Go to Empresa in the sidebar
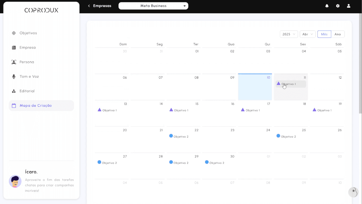This screenshot has width=362, height=204. click(x=41, y=48)
